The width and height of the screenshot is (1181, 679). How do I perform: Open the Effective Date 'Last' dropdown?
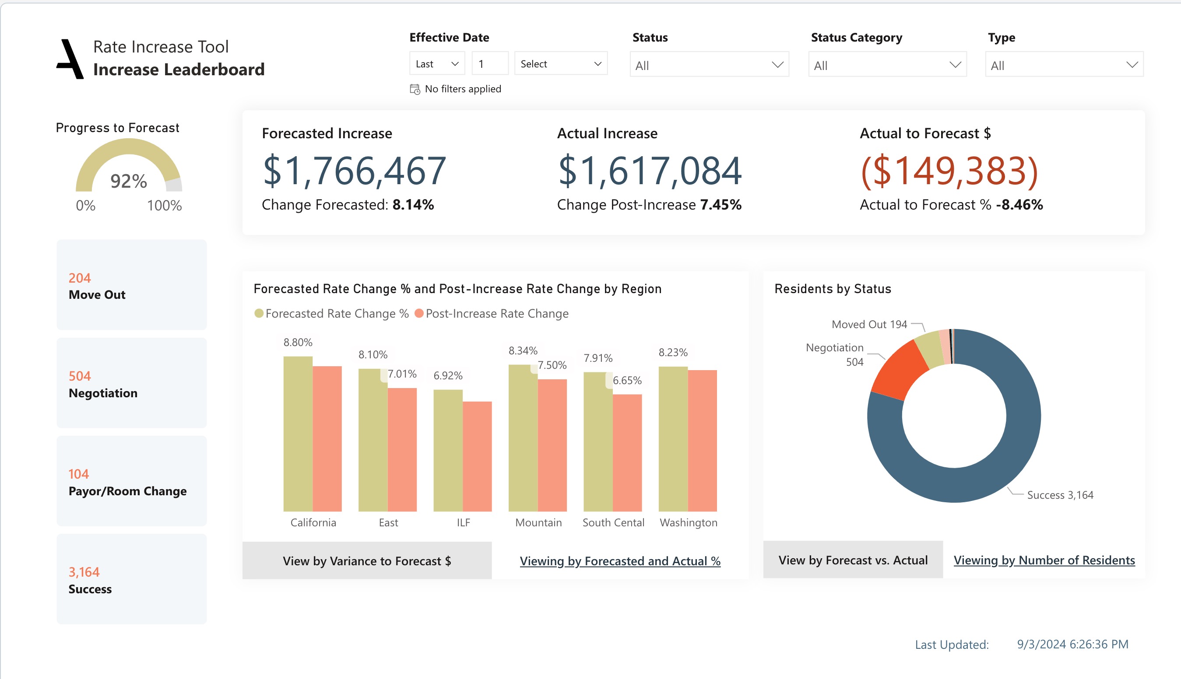(x=437, y=64)
